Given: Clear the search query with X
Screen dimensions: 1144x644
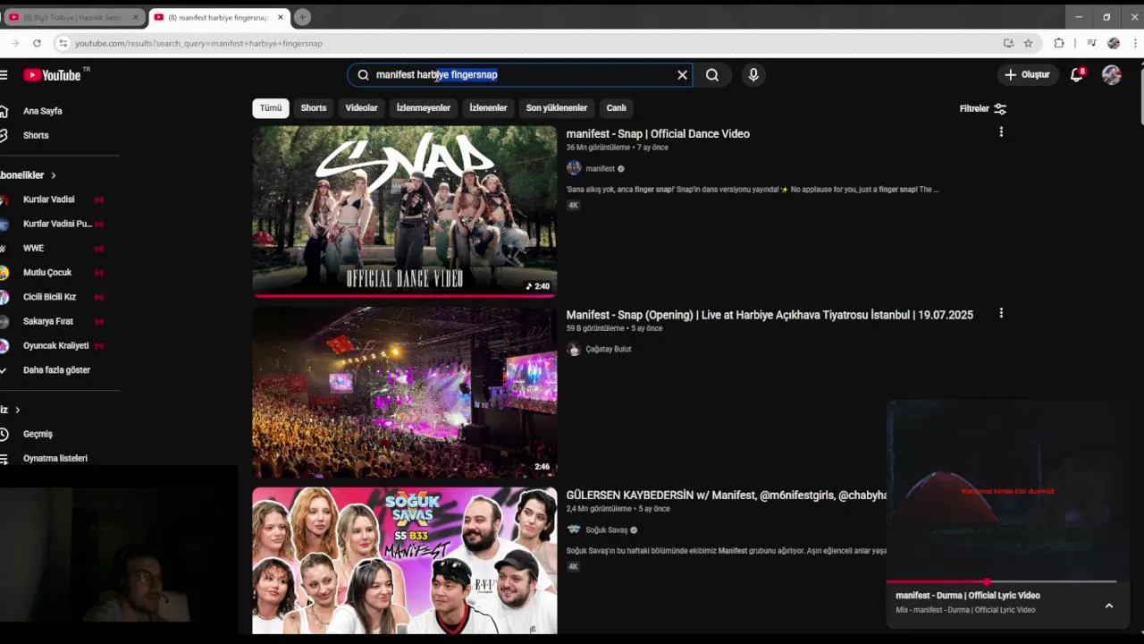Looking at the screenshot, I should pos(682,75).
